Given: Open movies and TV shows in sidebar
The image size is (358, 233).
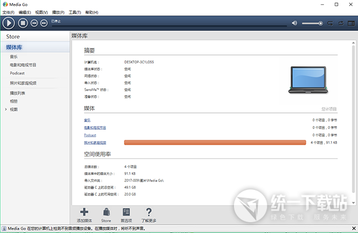Looking at the screenshot, I should point(23,65).
